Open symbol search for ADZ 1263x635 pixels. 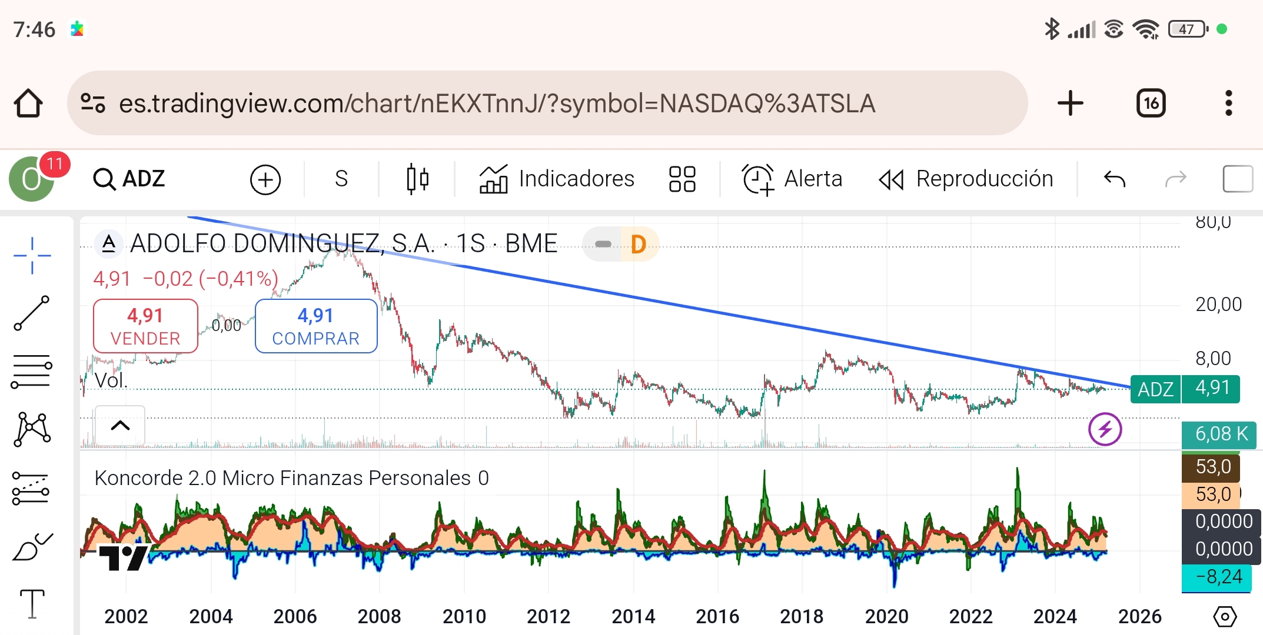pyautogui.click(x=129, y=179)
